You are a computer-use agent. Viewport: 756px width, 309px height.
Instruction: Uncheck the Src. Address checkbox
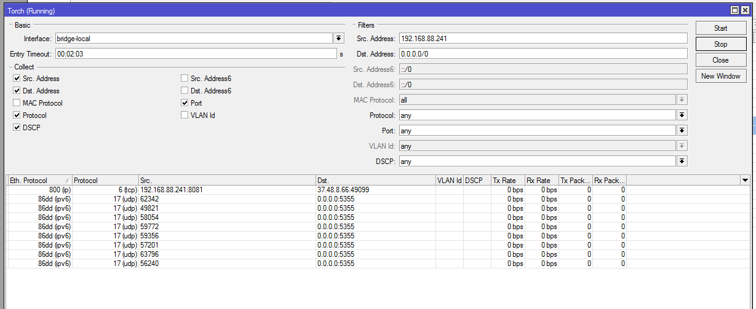pos(17,79)
